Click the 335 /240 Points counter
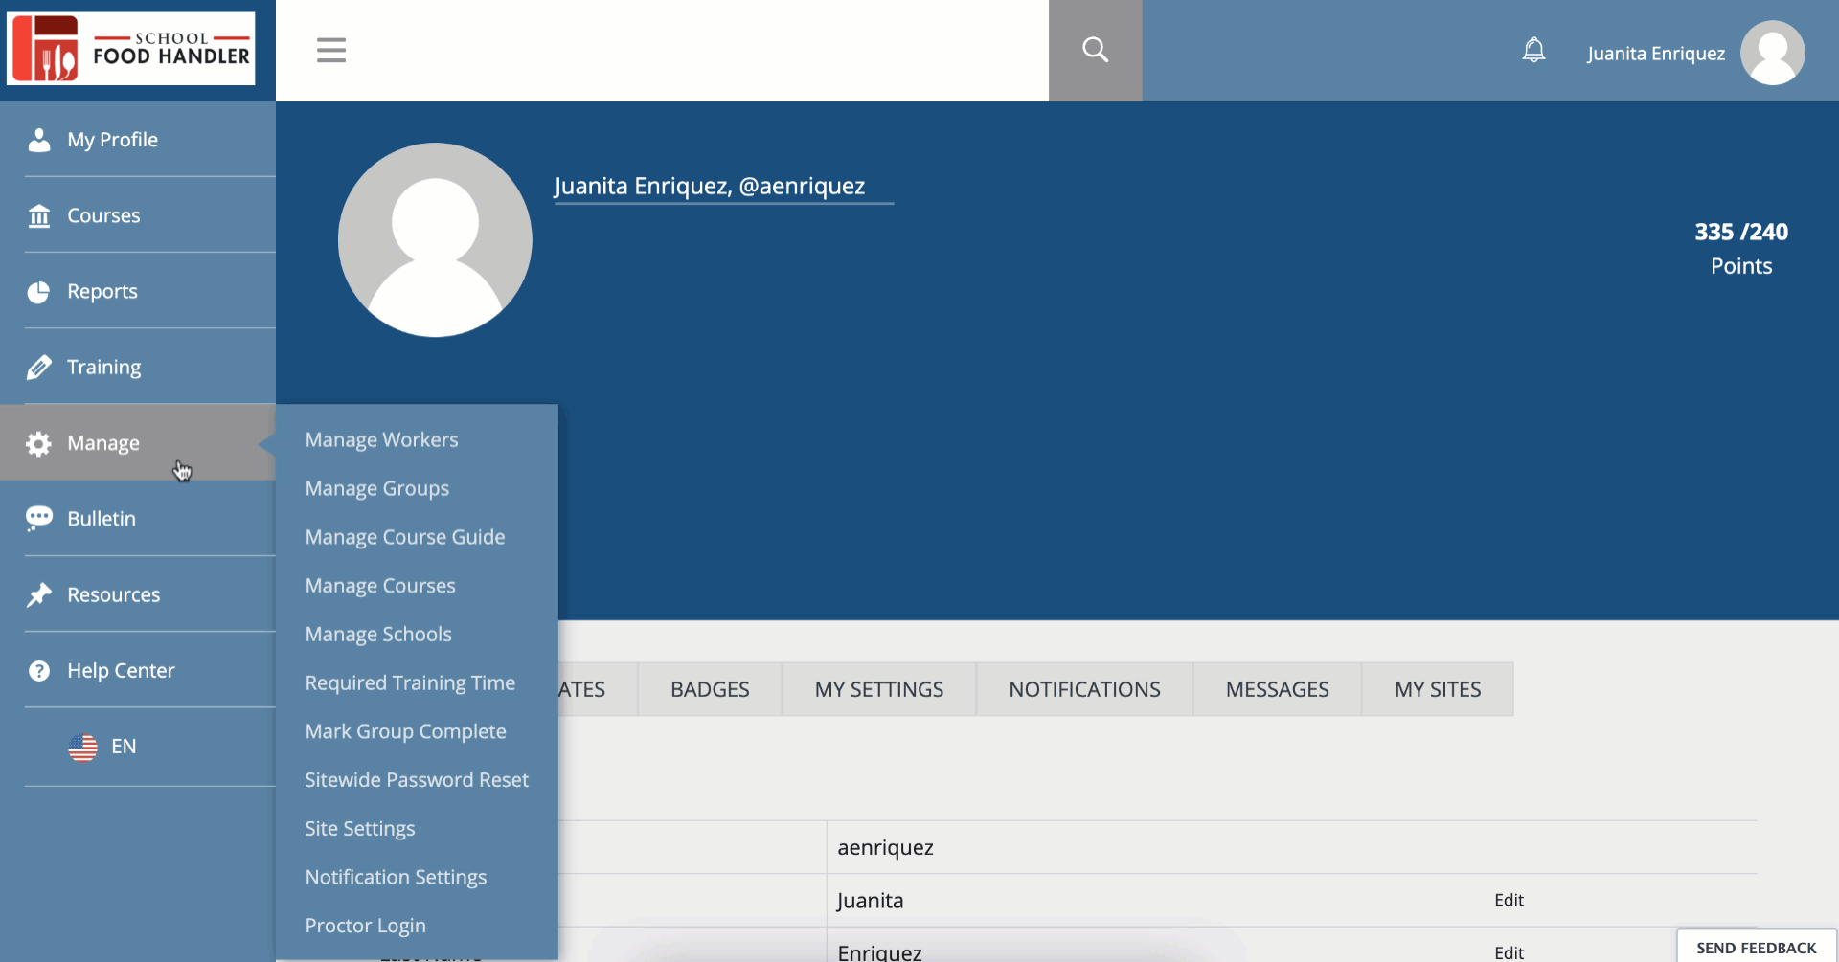Viewport: 1839px width, 962px height. click(1741, 248)
